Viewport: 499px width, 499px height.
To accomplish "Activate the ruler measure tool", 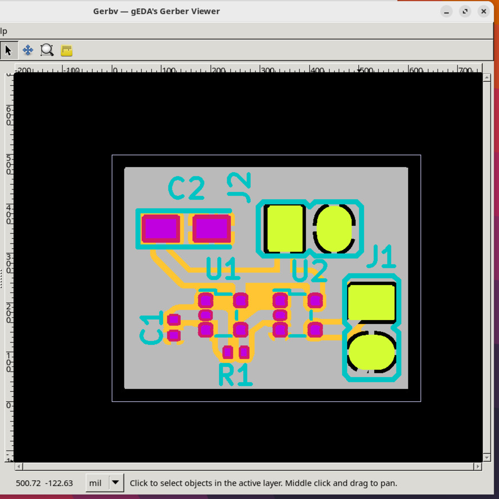I will coord(66,50).
